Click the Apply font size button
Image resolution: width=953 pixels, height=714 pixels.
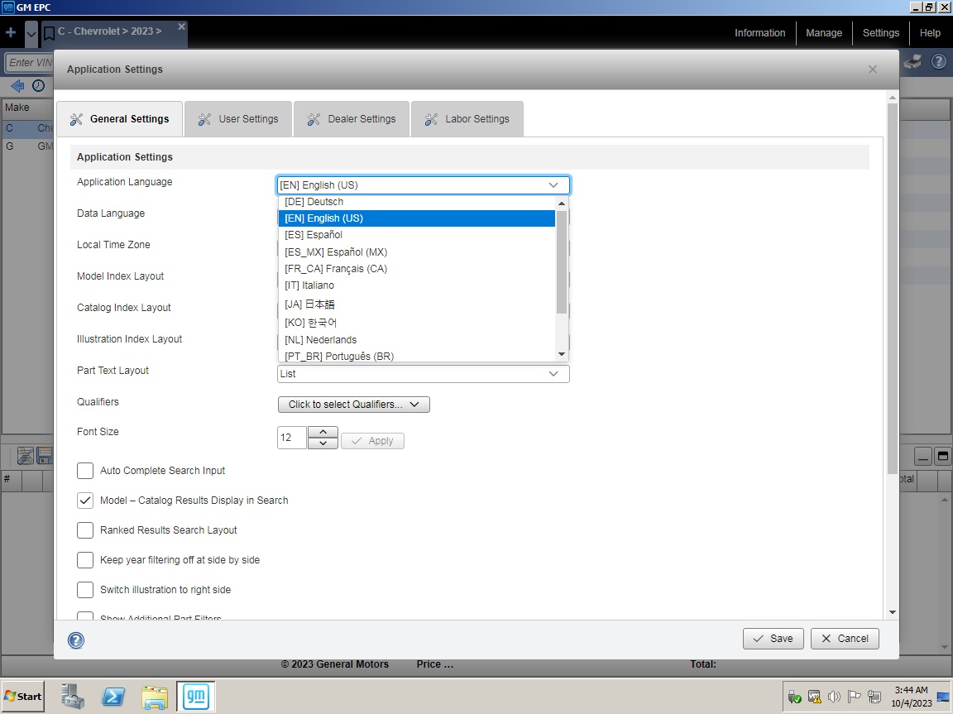[x=372, y=440]
